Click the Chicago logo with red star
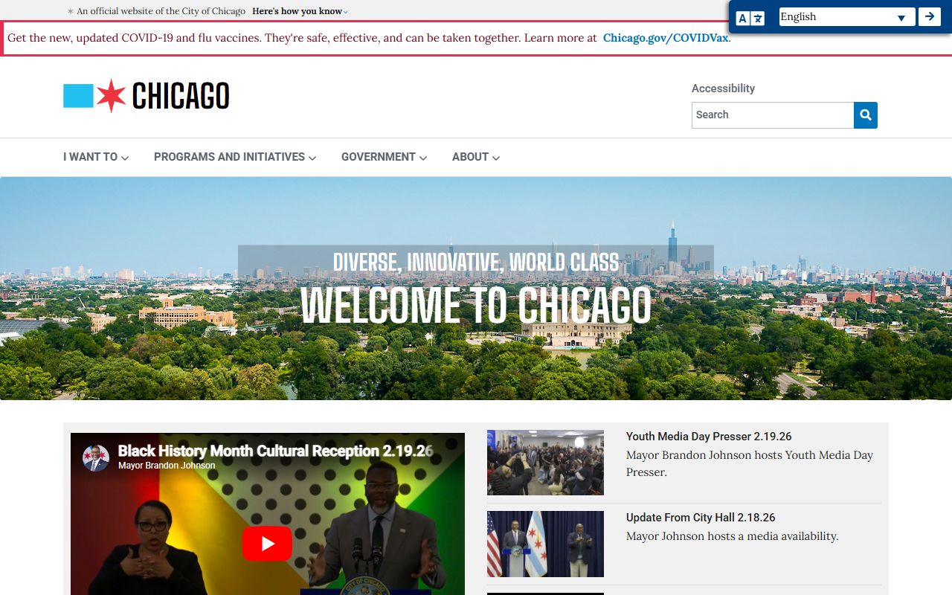The image size is (952, 595). [147, 96]
